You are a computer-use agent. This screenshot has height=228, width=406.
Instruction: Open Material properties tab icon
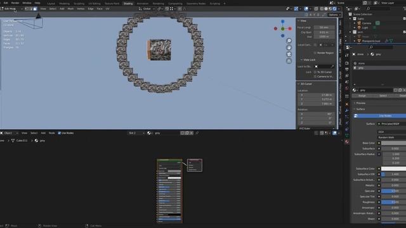click(347, 142)
